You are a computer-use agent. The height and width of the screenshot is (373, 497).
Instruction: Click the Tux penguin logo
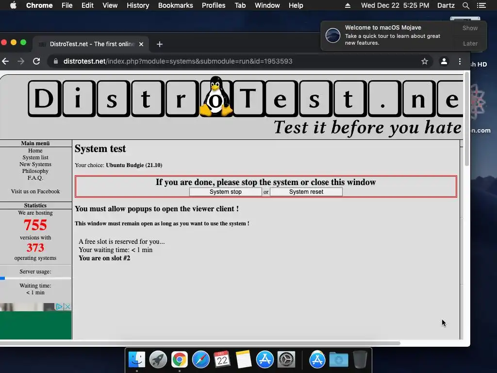click(x=216, y=96)
